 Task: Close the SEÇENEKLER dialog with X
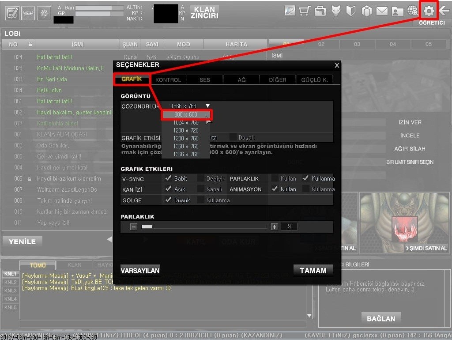point(336,65)
